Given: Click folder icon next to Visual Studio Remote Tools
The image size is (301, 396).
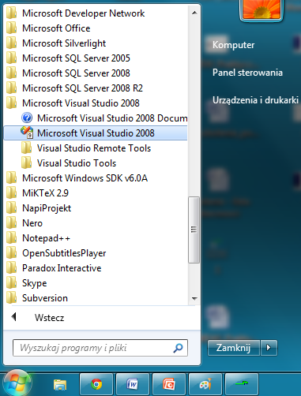Looking at the screenshot, I should [27, 148].
